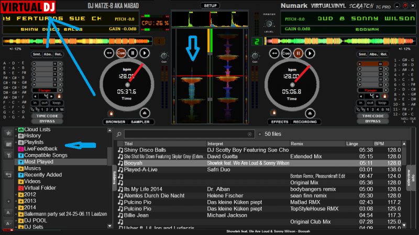Toggle the loop lock on the left deck

[59, 96]
